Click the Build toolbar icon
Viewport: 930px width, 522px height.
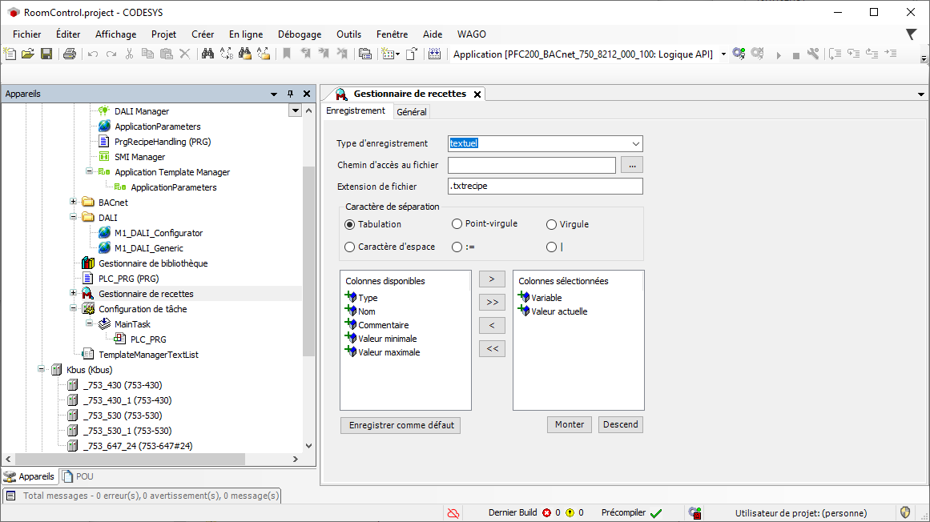435,54
